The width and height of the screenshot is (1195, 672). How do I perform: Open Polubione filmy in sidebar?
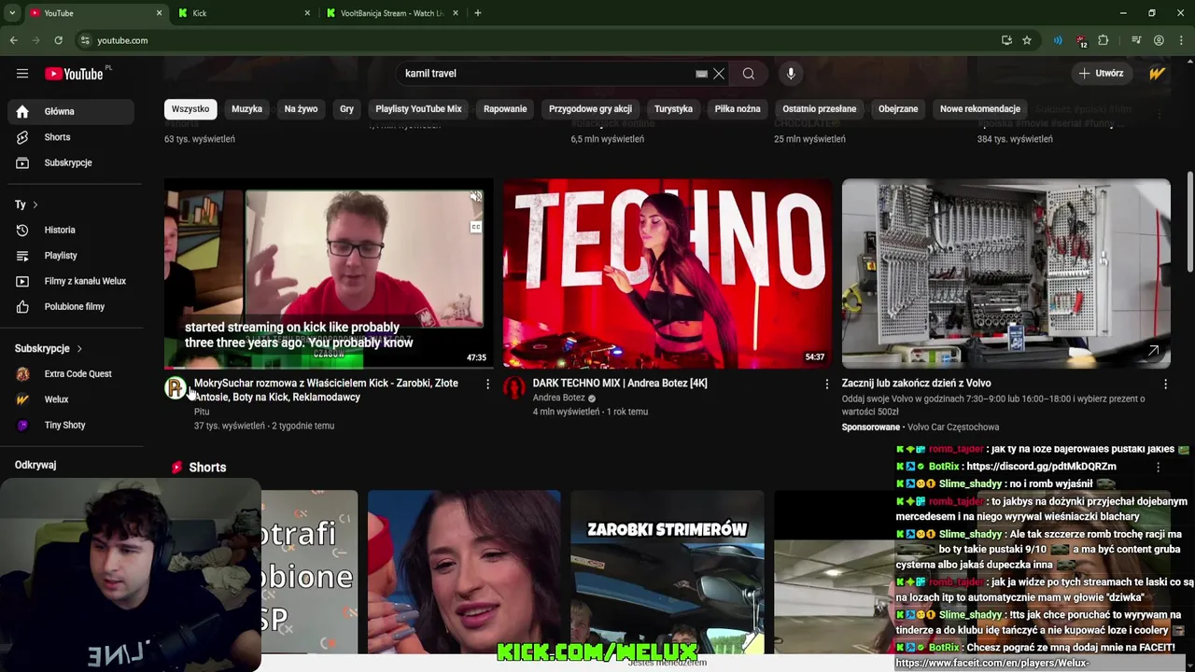pos(71,306)
